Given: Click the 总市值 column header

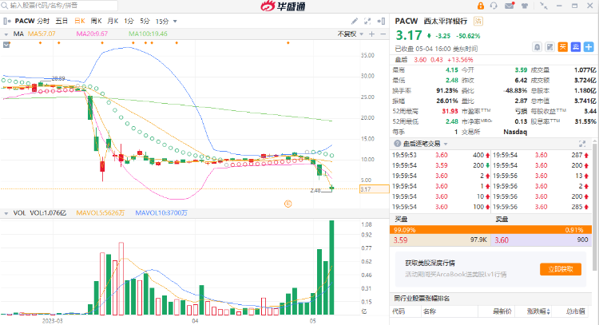Looking at the screenshot, I should tap(575, 311).
